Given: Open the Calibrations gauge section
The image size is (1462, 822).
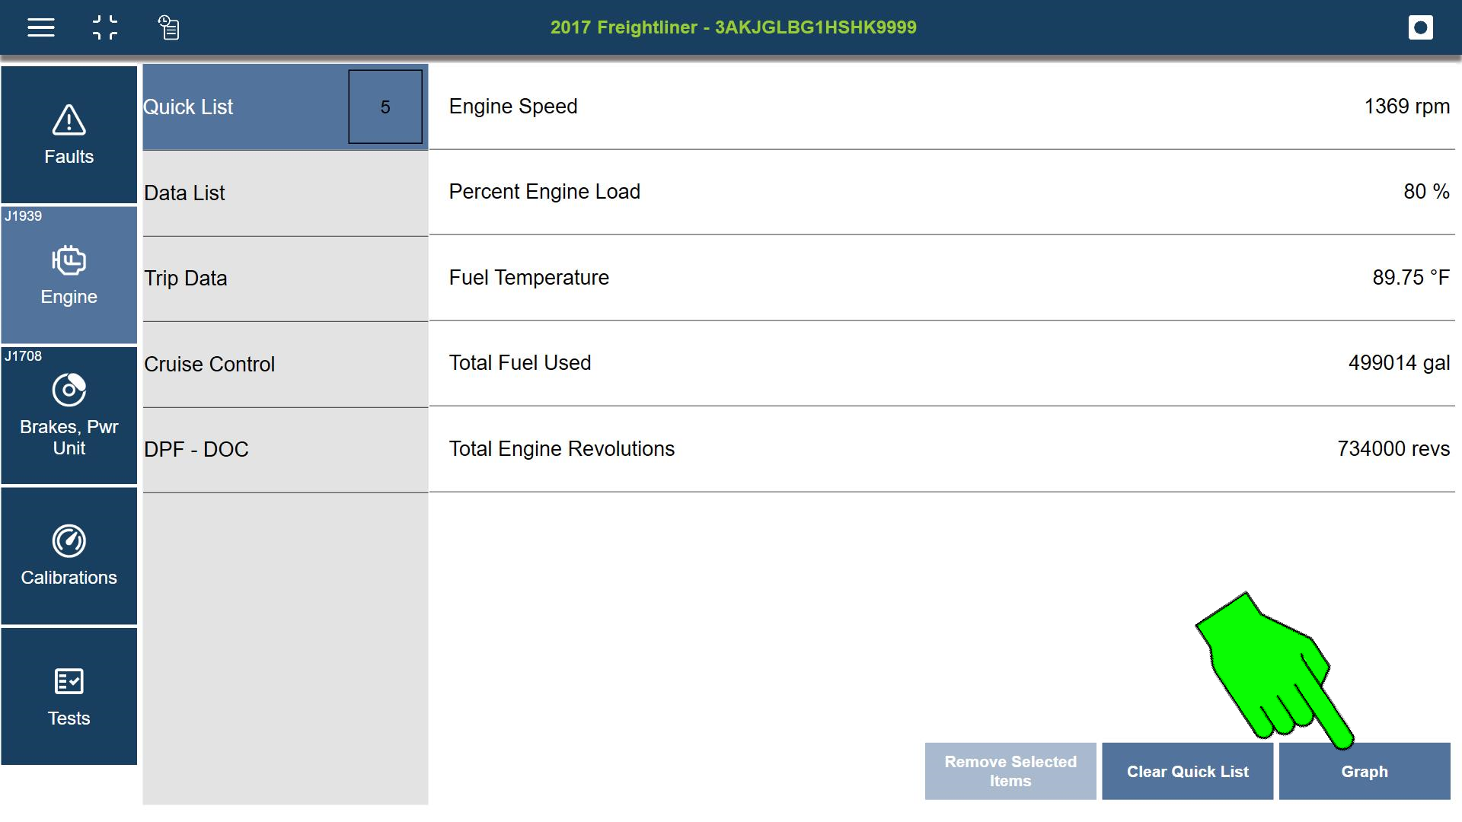Looking at the screenshot, I should 69,556.
